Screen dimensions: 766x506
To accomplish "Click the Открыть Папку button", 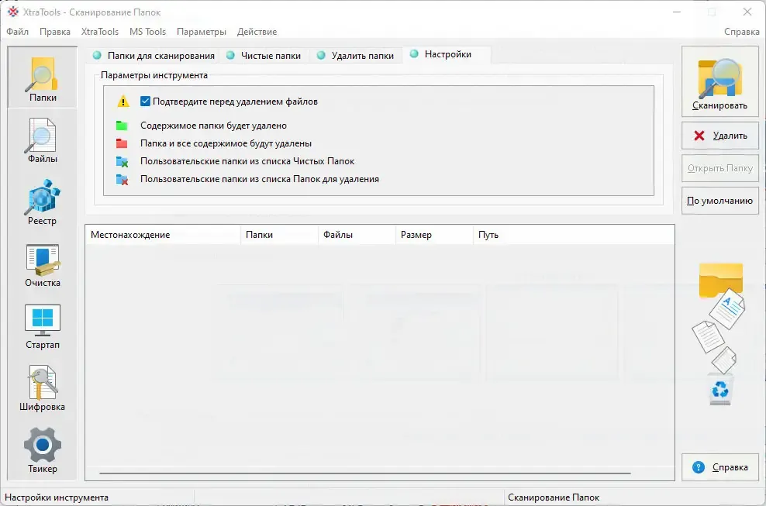I will click(720, 168).
